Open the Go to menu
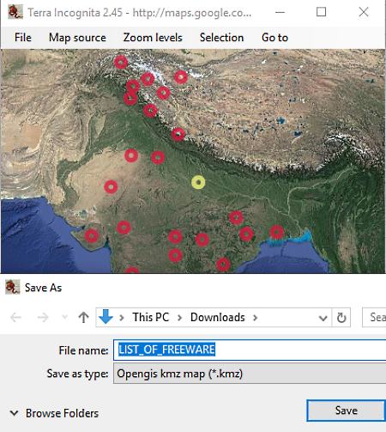 (274, 38)
